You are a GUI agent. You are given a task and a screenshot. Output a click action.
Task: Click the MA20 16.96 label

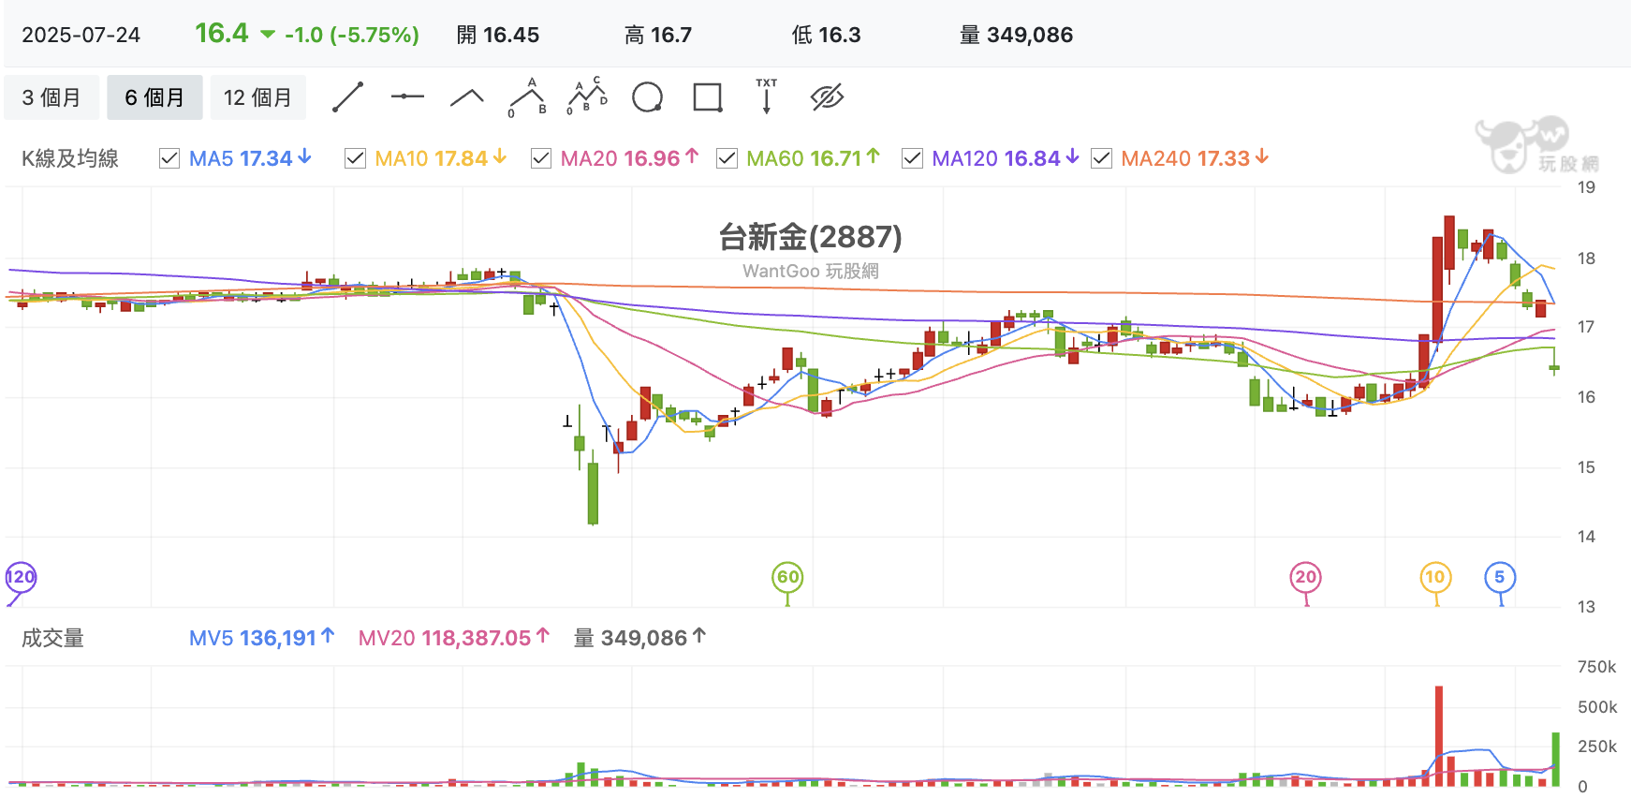click(x=629, y=158)
